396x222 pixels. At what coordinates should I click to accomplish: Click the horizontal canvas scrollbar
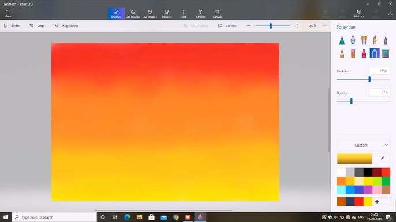[163, 210]
